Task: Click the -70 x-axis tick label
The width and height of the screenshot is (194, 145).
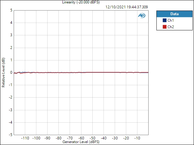Action: (x=70, y=138)
